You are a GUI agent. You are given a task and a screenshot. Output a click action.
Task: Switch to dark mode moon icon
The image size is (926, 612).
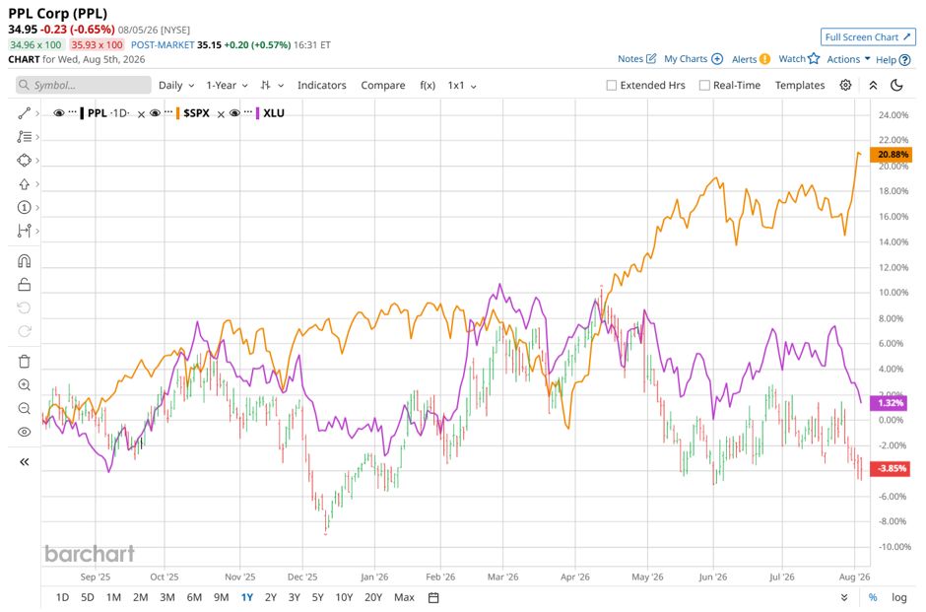click(896, 85)
